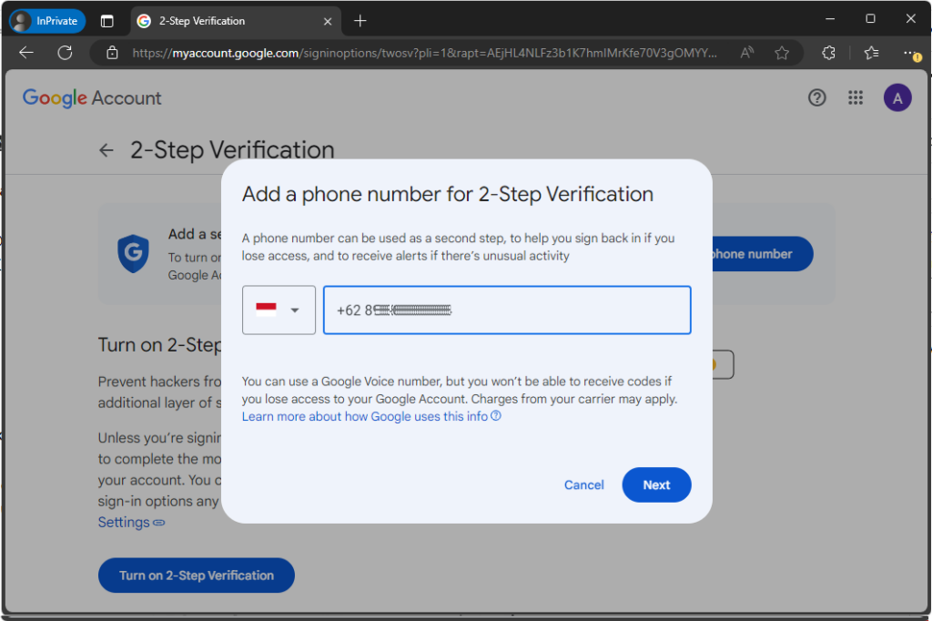Open a new browser tab

point(360,20)
